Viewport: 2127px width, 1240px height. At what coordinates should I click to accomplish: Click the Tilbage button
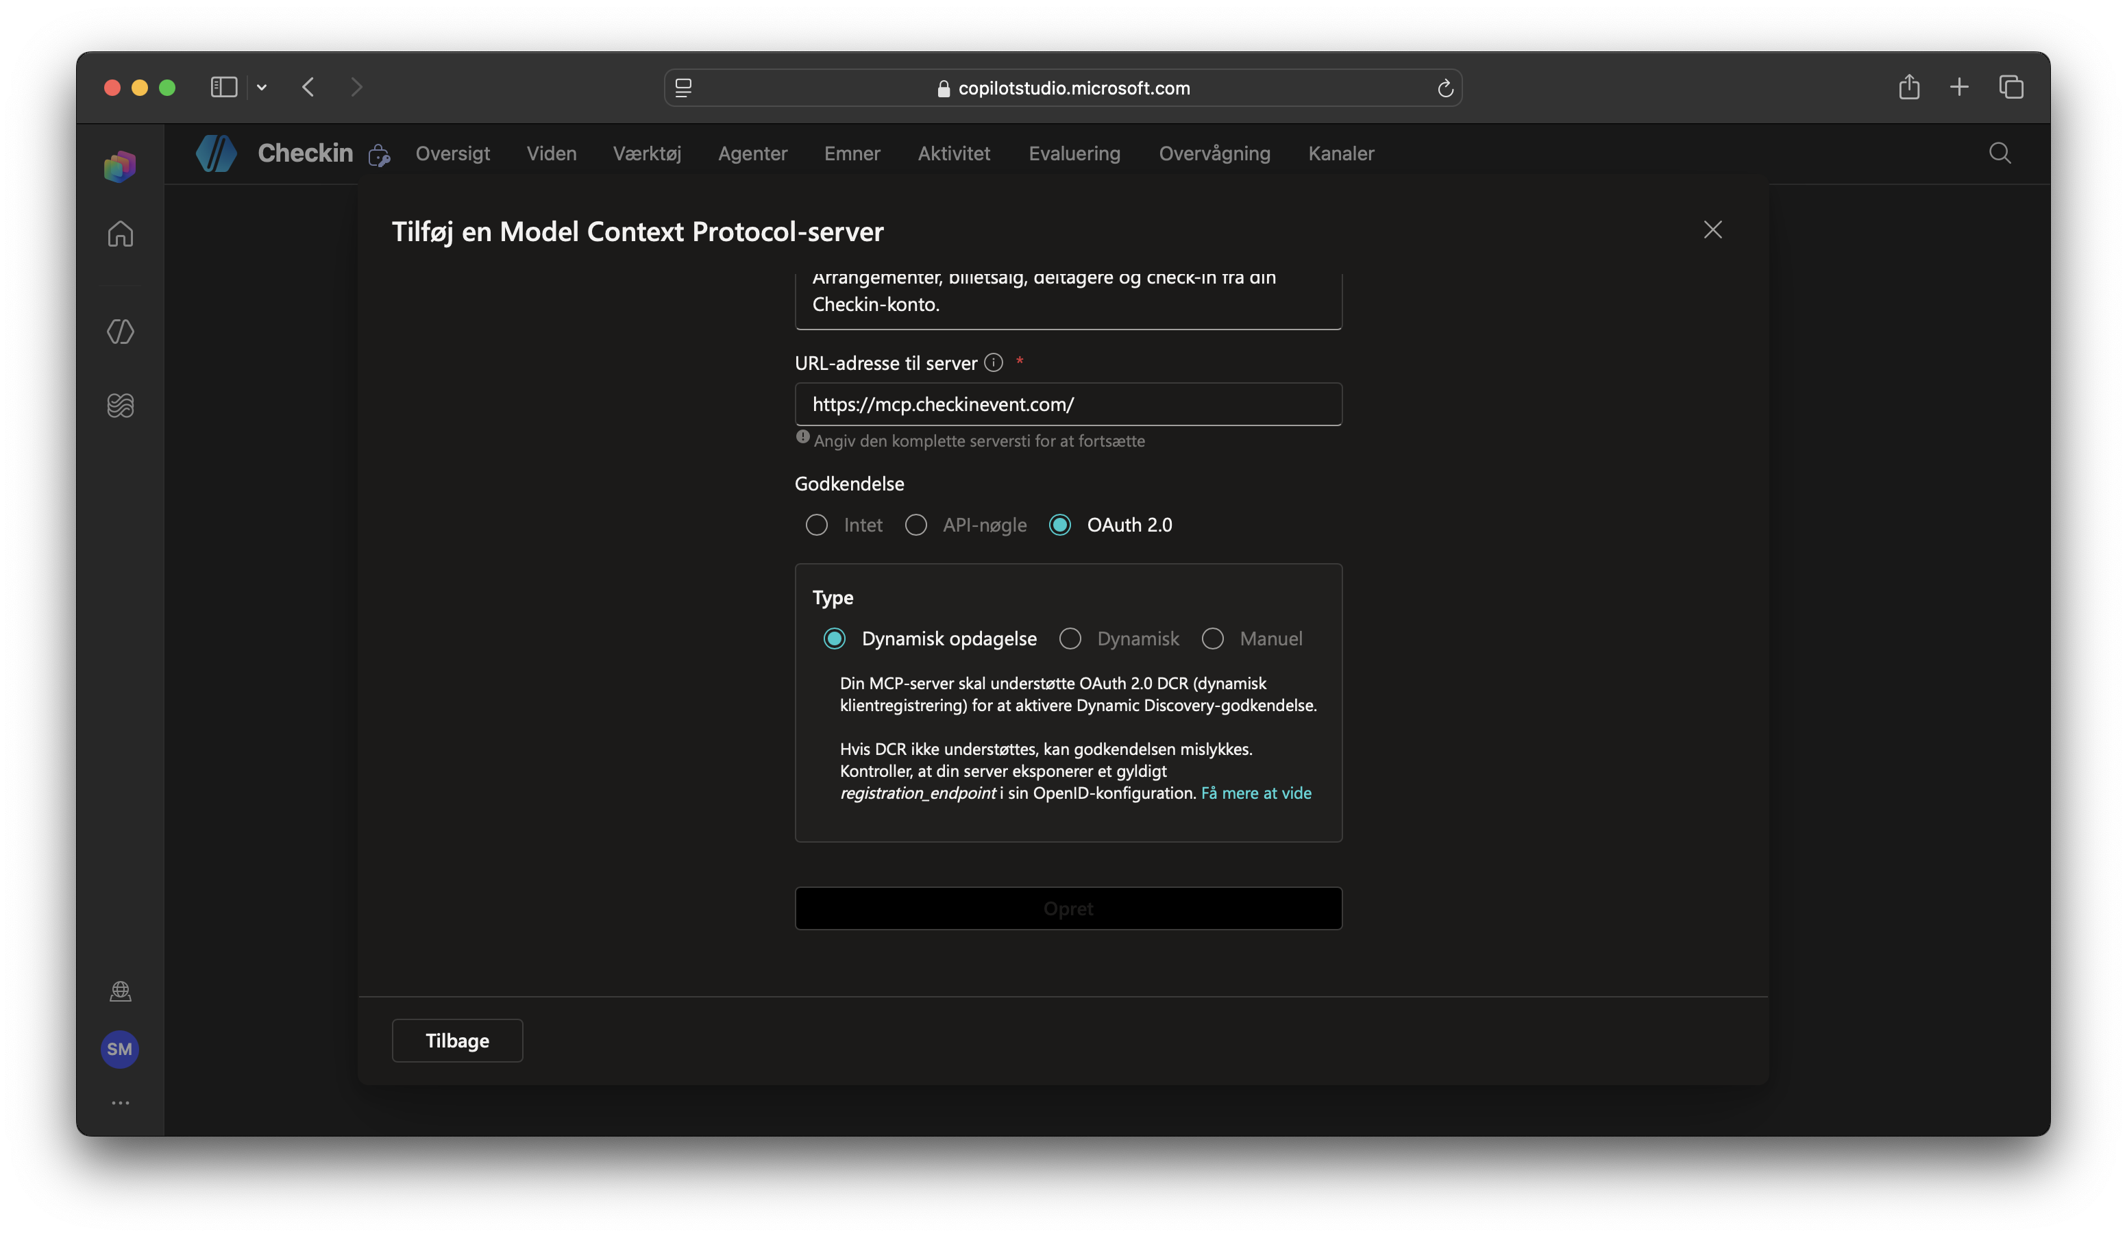coord(456,1041)
